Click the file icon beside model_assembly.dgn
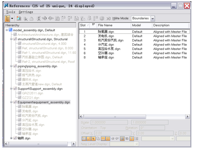The image size is (199, 150). coord(10,30)
